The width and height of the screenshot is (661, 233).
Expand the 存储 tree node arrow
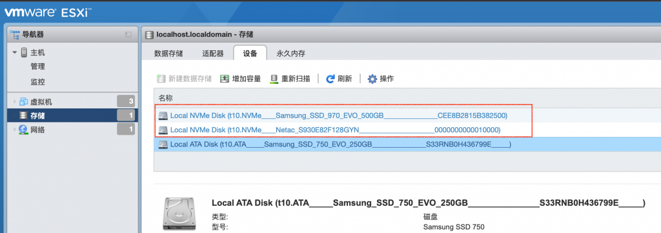tap(15, 116)
